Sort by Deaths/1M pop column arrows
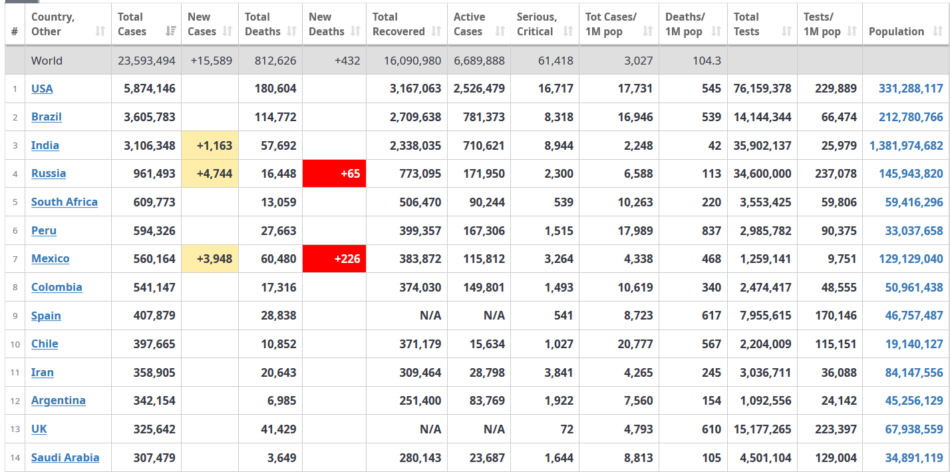The width and height of the screenshot is (950, 472). [x=716, y=31]
